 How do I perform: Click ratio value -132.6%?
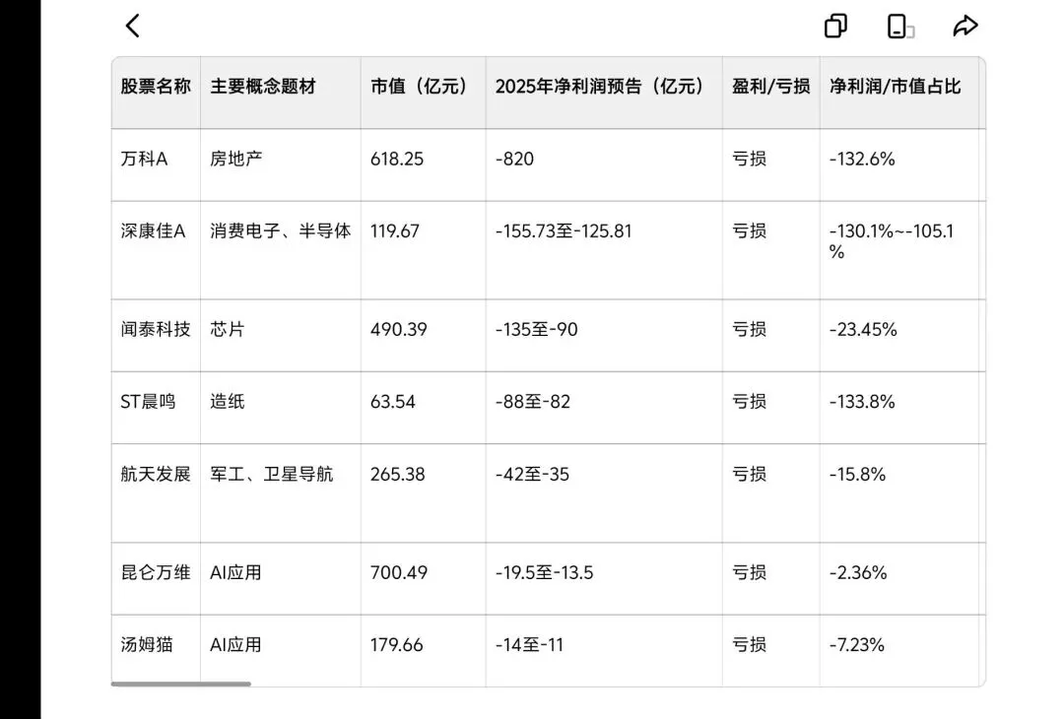pyautogui.click(x=862, y=159)
